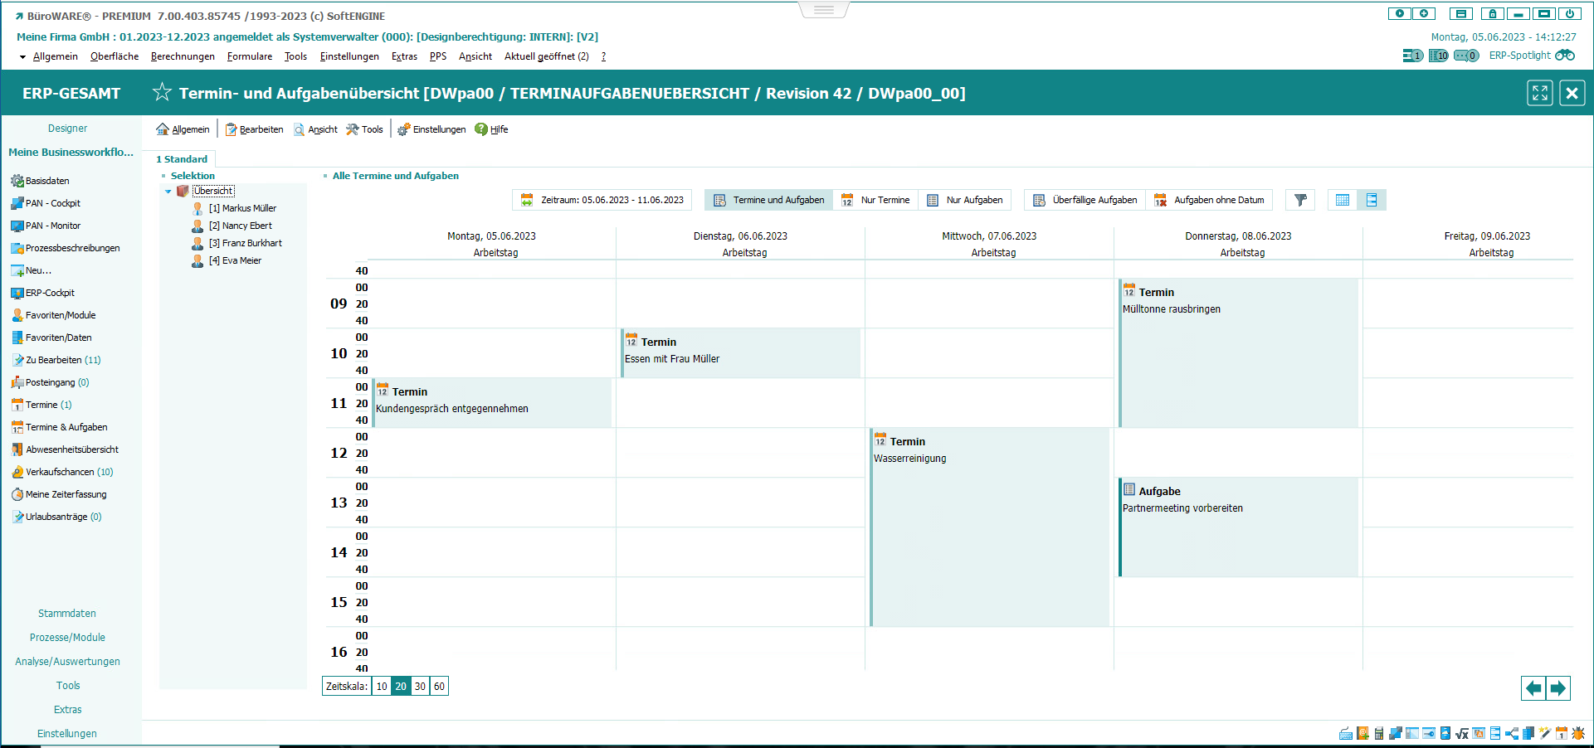Click the next week right arrow

click(x=1558, y=688)
